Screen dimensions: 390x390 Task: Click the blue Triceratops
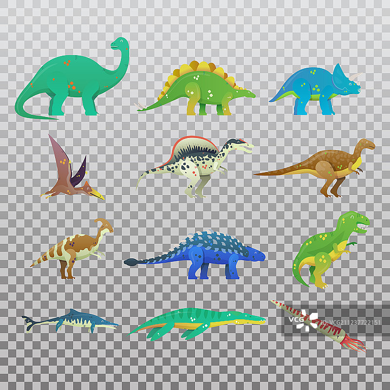click(314, 89)
